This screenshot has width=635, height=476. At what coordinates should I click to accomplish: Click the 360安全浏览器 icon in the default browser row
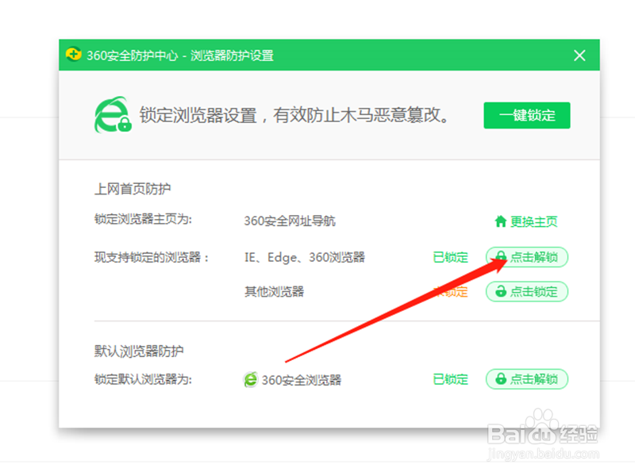[251, 379]
